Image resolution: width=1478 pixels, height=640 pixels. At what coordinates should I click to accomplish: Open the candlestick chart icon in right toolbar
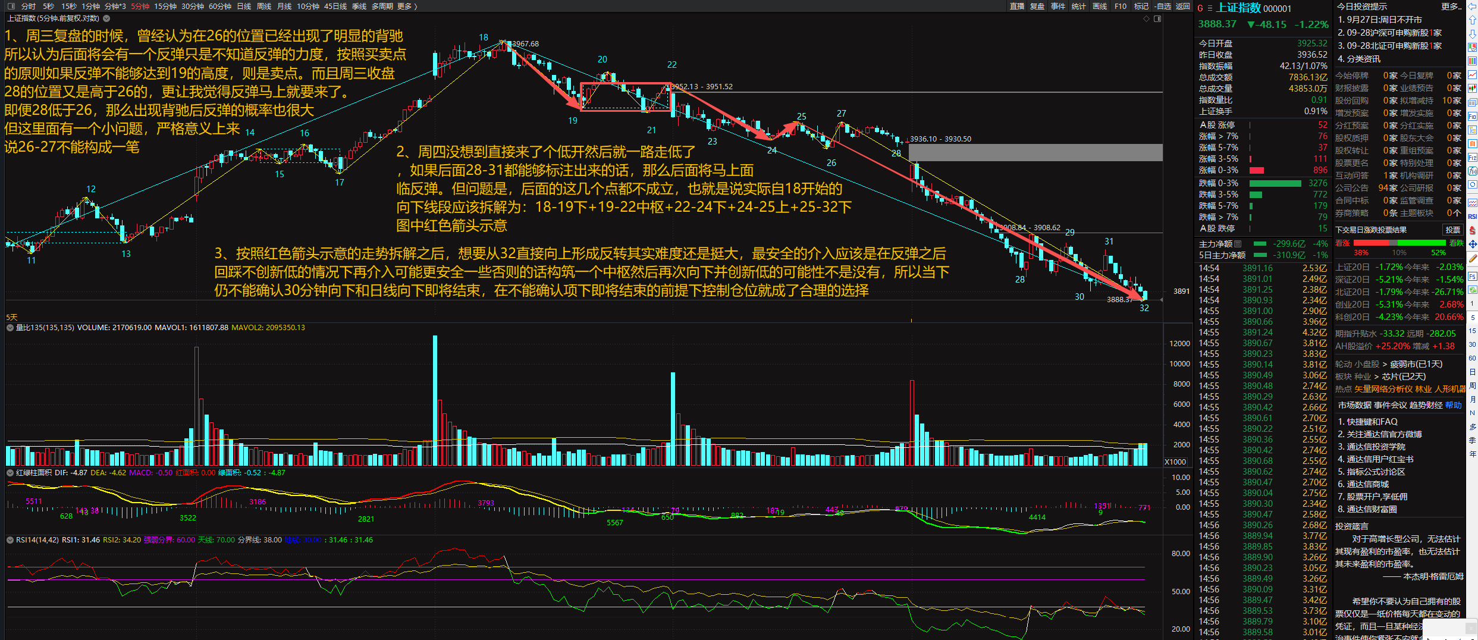[1473, 88]
